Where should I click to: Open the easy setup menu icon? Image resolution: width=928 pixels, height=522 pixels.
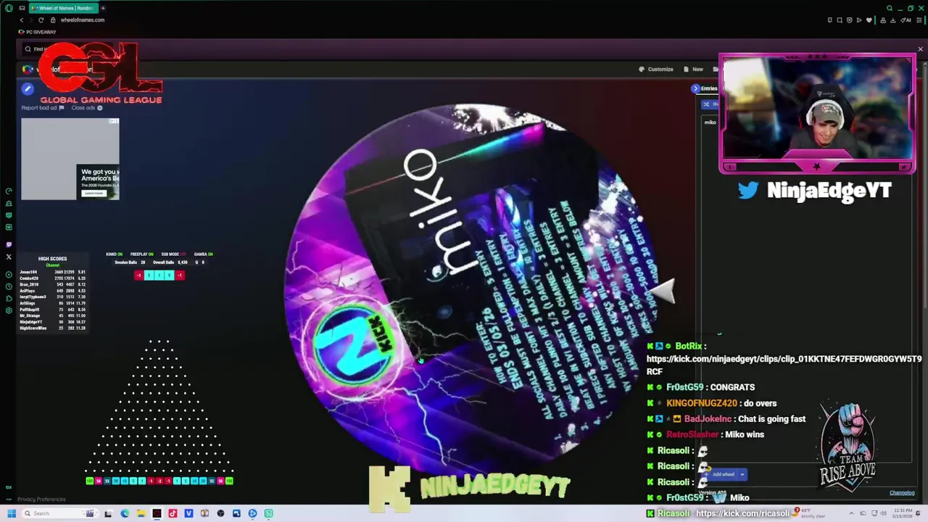pyautogui.click(x=919, y=20)
